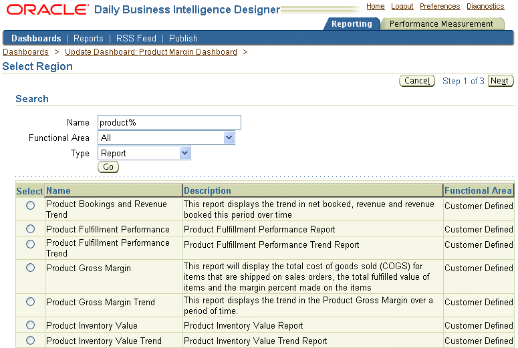518x348 pixels.
Task: Click the Dashboards breadcrumb link
Action: click(25, 52)
